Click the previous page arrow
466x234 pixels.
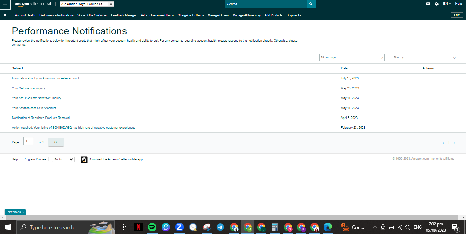[443, 143]
